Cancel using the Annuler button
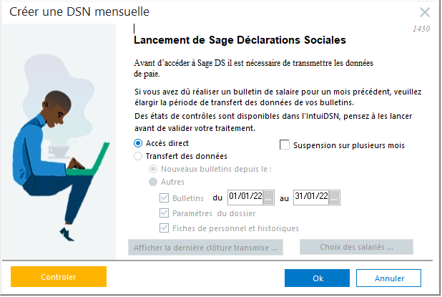The image size is (442, 297). point(388,278)
